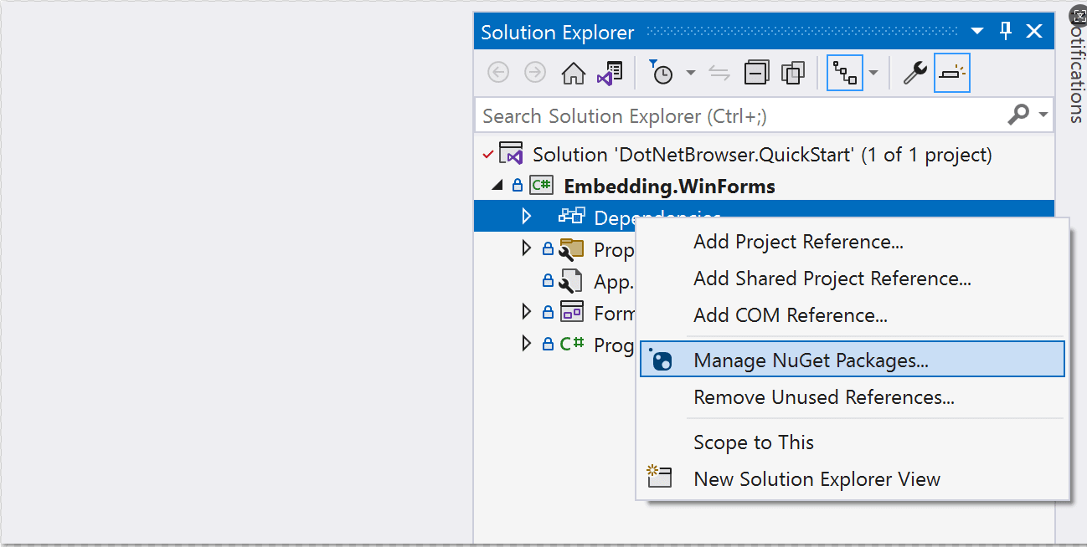The width and height of the screenshot is (1087, 547).
Task: Open the Pending Changes Filter dropdown arrow
Action: tap(691, 74)
